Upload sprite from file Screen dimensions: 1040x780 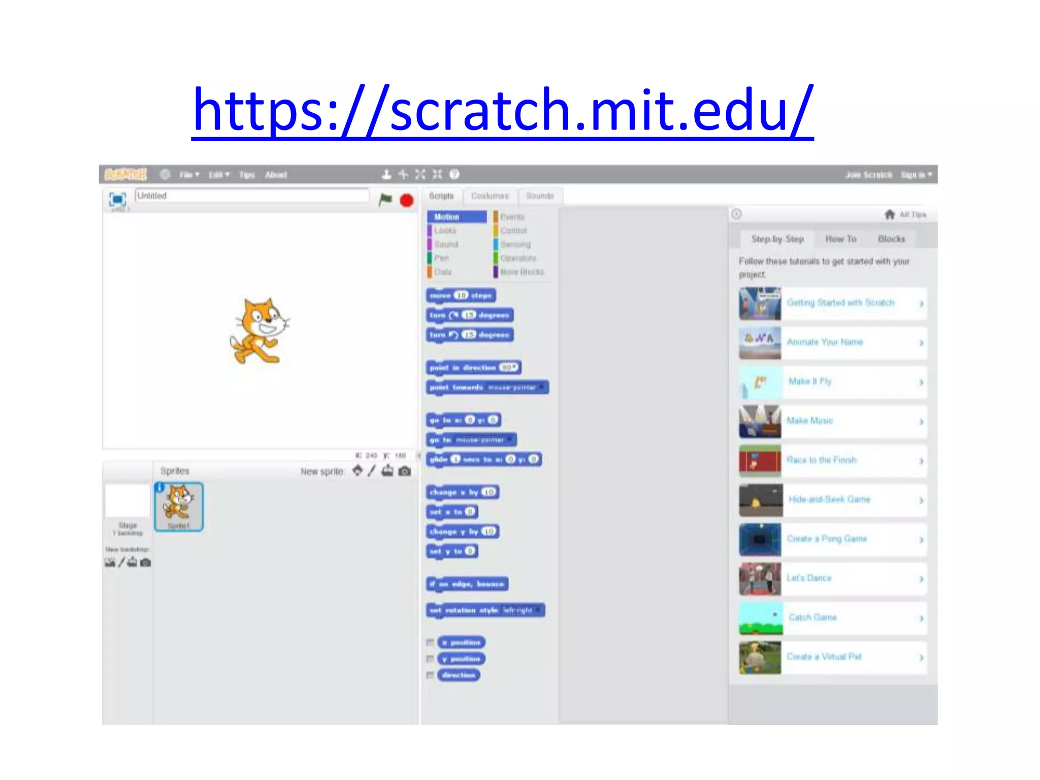pos(387,471)
